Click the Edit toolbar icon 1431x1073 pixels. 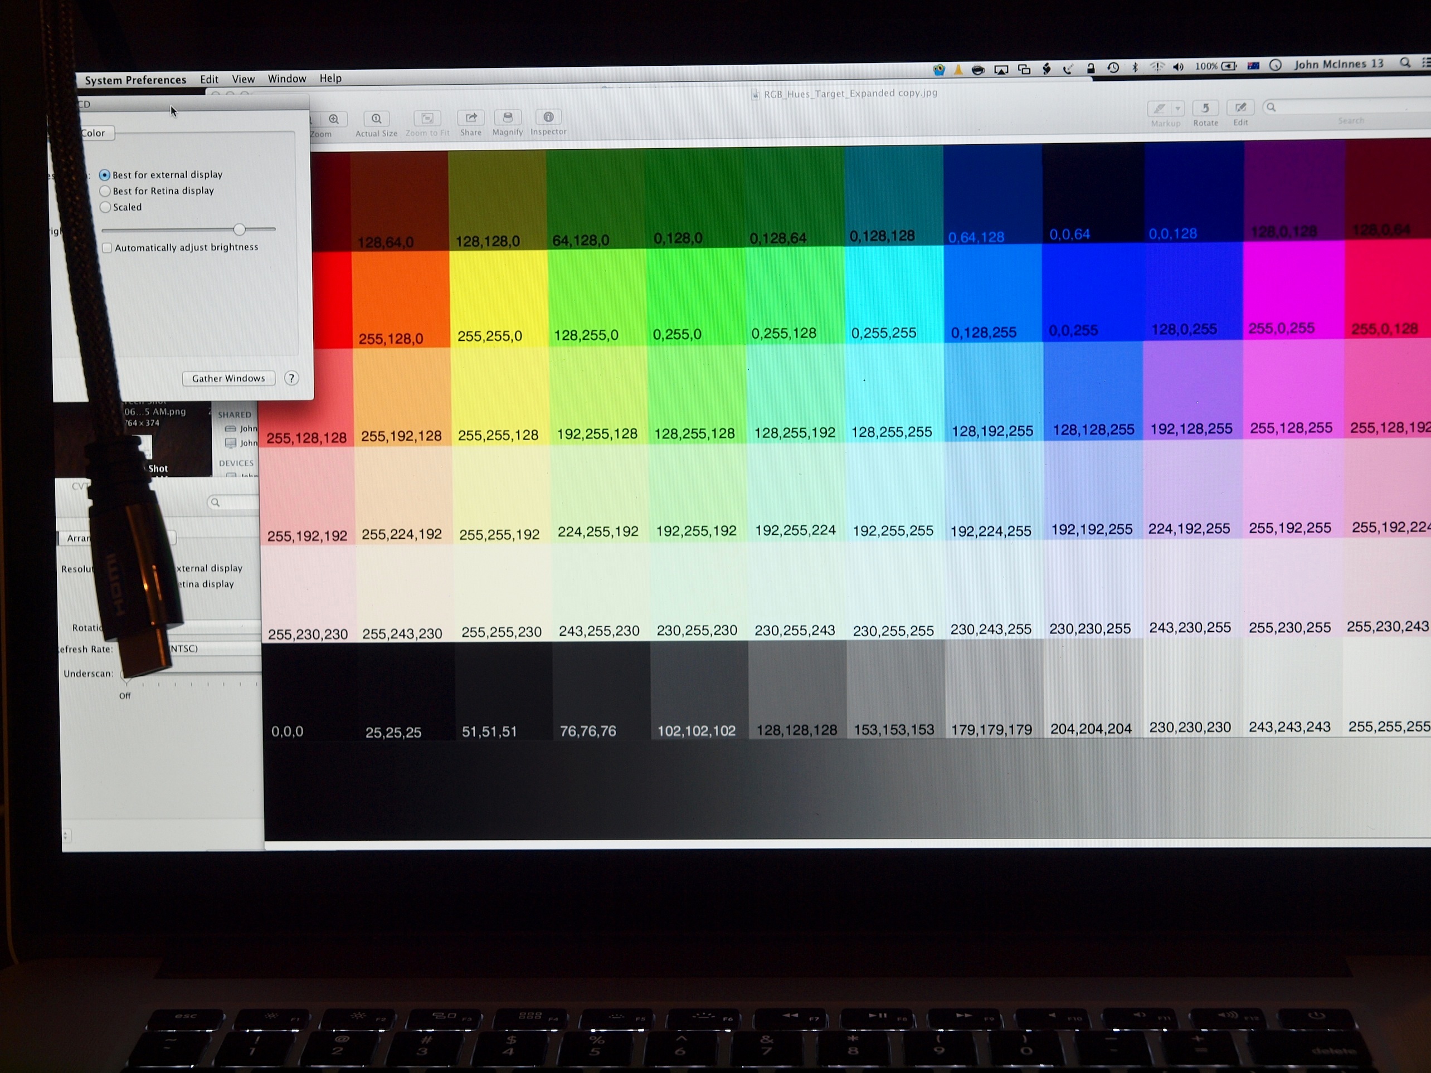tap(1240, 108)
